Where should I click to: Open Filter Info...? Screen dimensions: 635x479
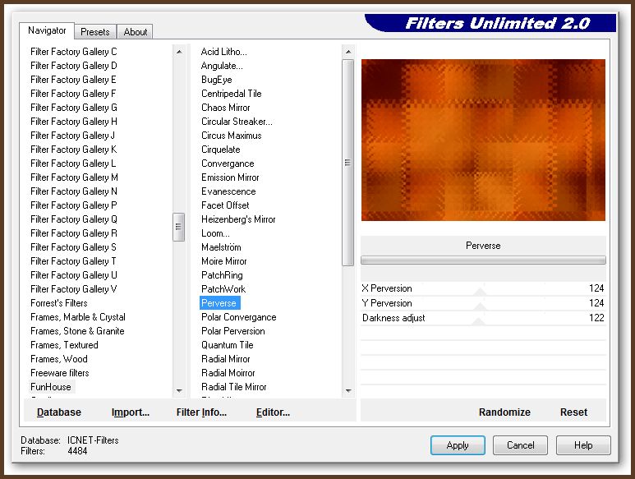tap(201, 412)
